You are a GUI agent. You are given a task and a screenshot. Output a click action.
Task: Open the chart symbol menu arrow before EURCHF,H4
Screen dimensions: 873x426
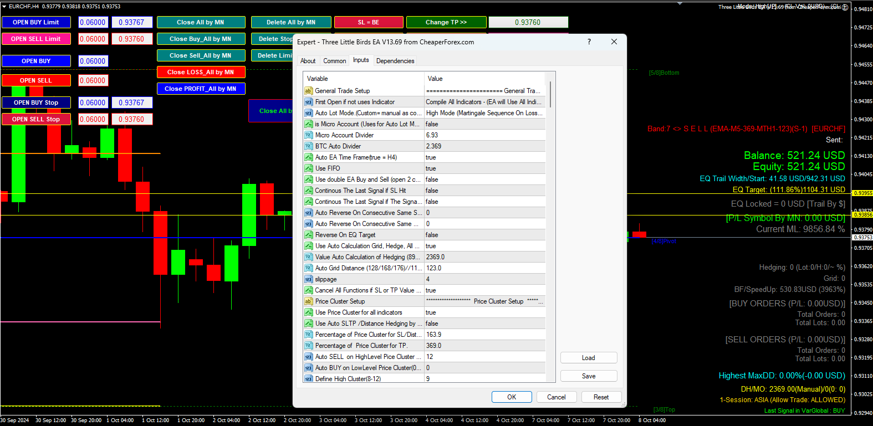pos(4,6)
